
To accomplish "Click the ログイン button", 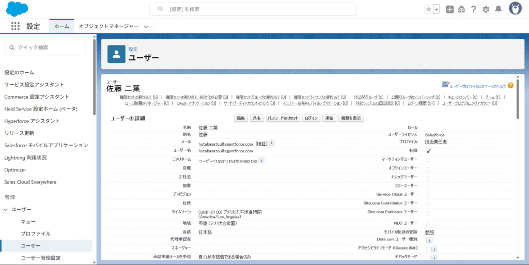I will point(311,118).
